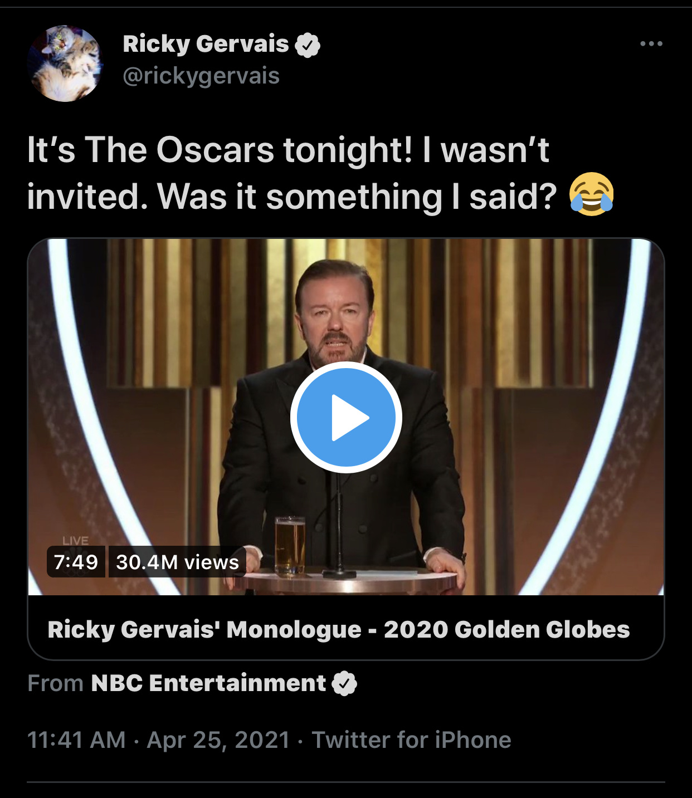Viewport: 692px width, 798px height.
Task: Click the video thumbnail showing the podium
Action: pos(346,417)
